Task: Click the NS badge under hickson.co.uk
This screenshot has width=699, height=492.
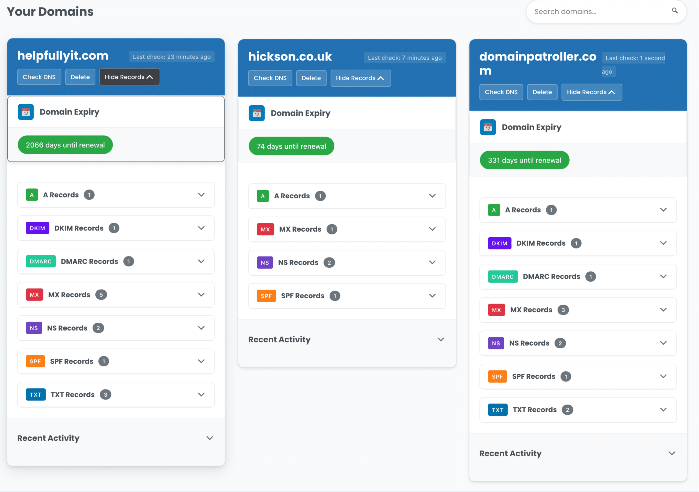Action: point(265,263)
